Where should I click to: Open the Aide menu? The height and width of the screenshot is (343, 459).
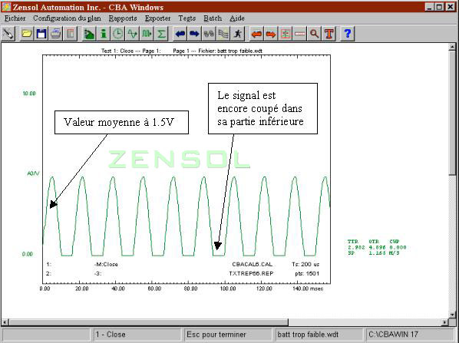(237, 18)
